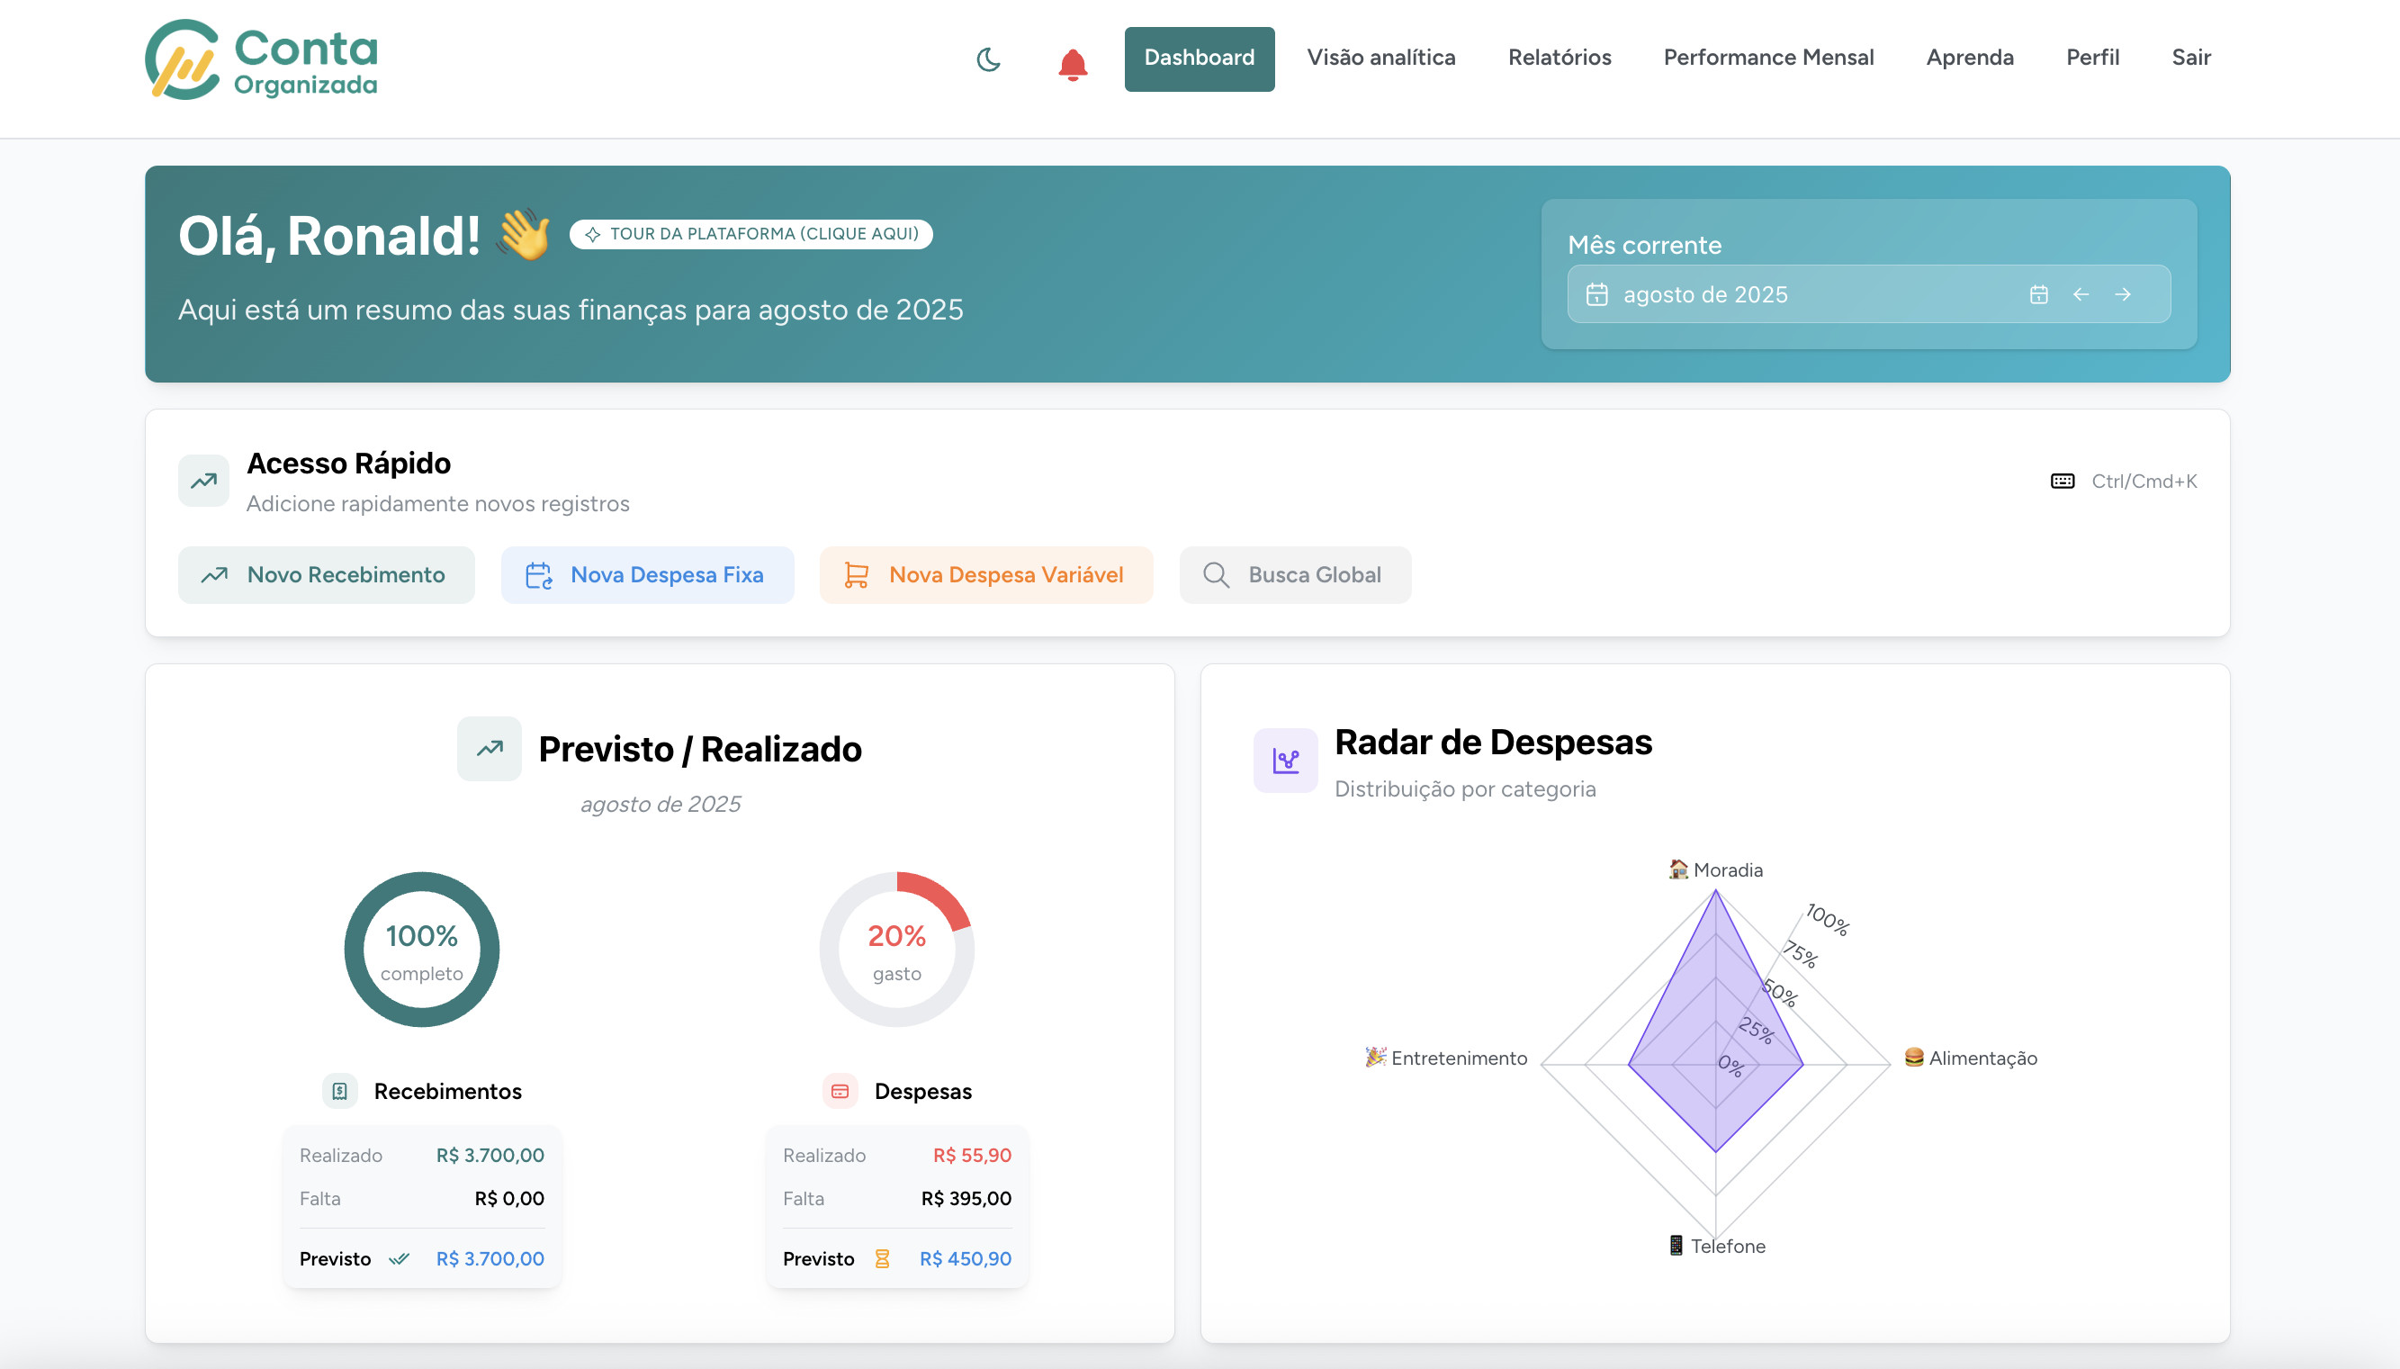Click the trend icon next to Acesso Rápido
Image resolution: width=2400 pixels, height=1369 pixels.
203,480
